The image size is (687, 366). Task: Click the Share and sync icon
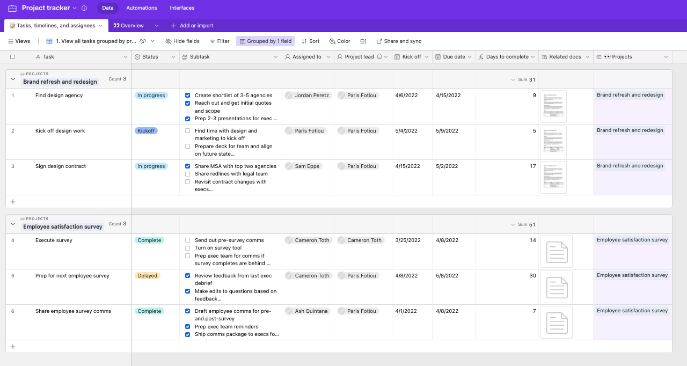pos(379,41)
